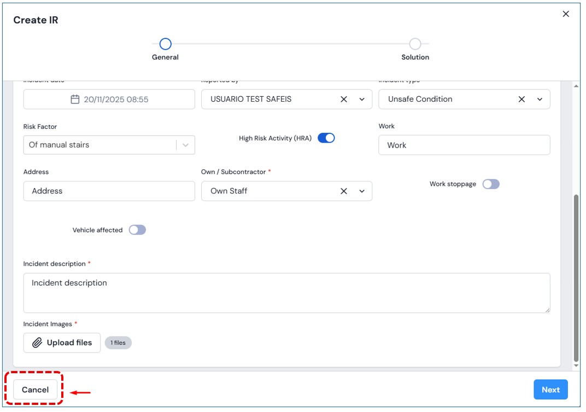Clear the Unsafe Condition incident type

point(521,99)
